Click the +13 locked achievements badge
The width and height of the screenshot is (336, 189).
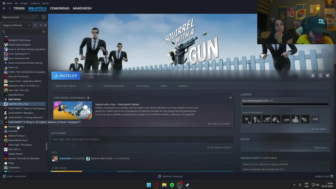point(315,119)
